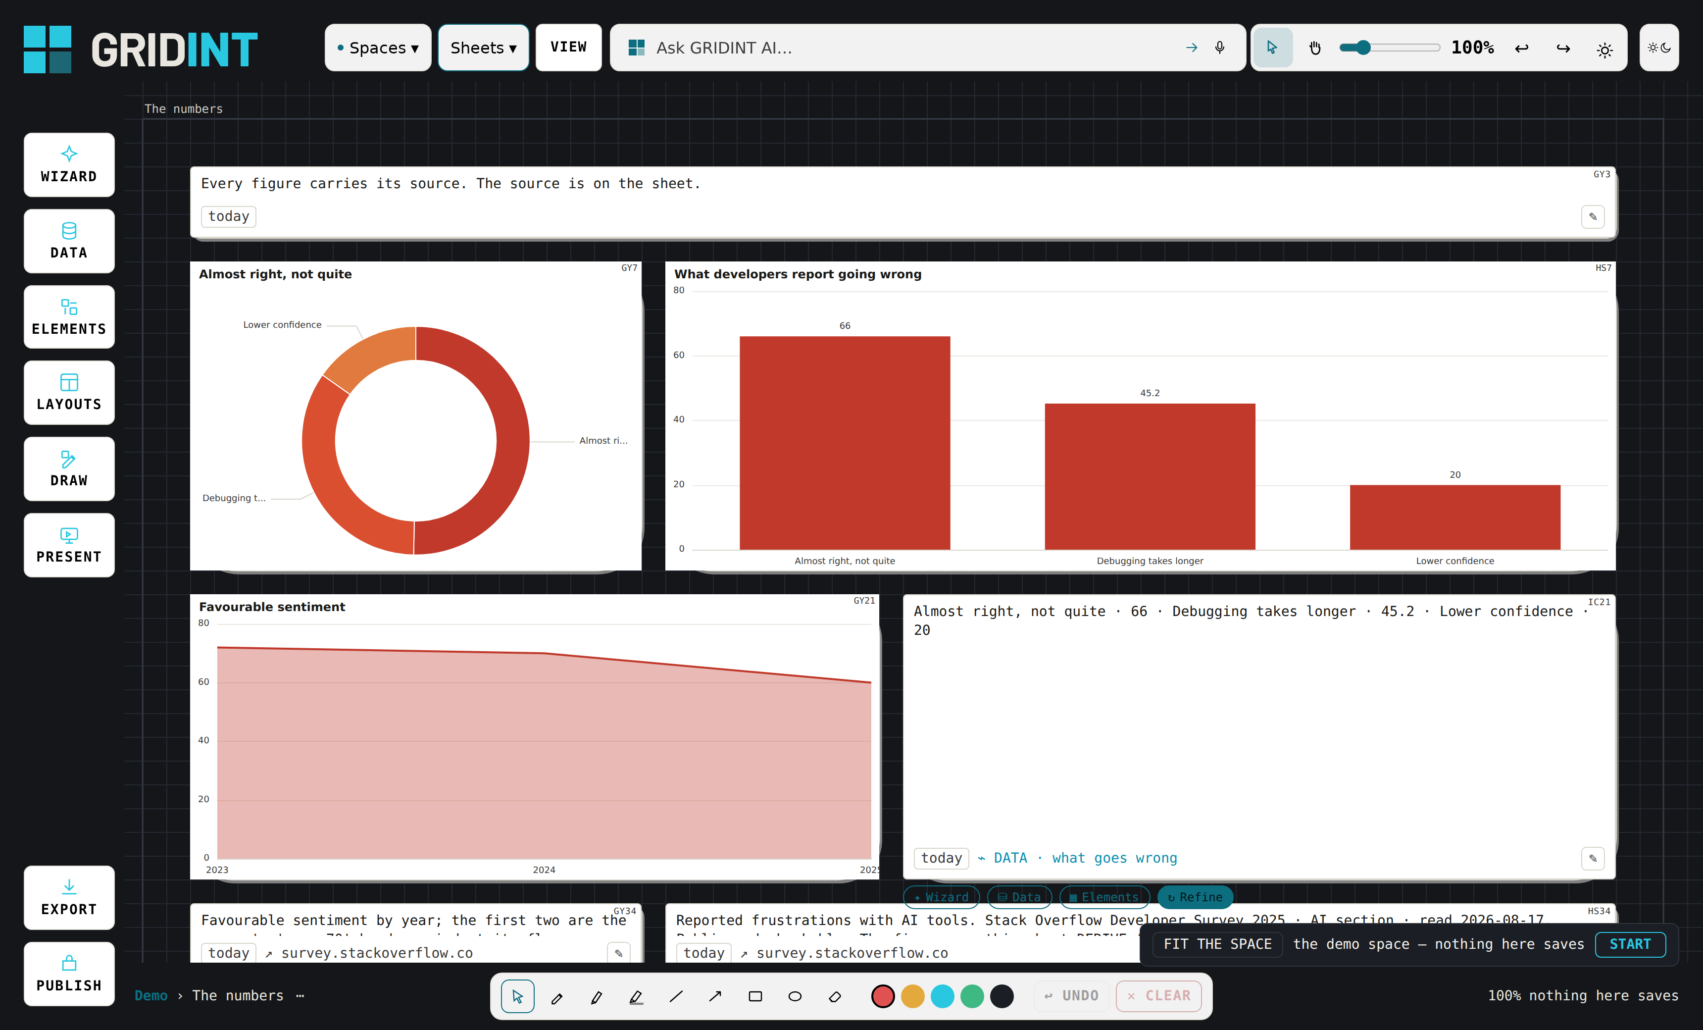Open the Layouts panel in sidebar
The height and width of the screenshot is (1030, 1703).
tap(69, 393)
